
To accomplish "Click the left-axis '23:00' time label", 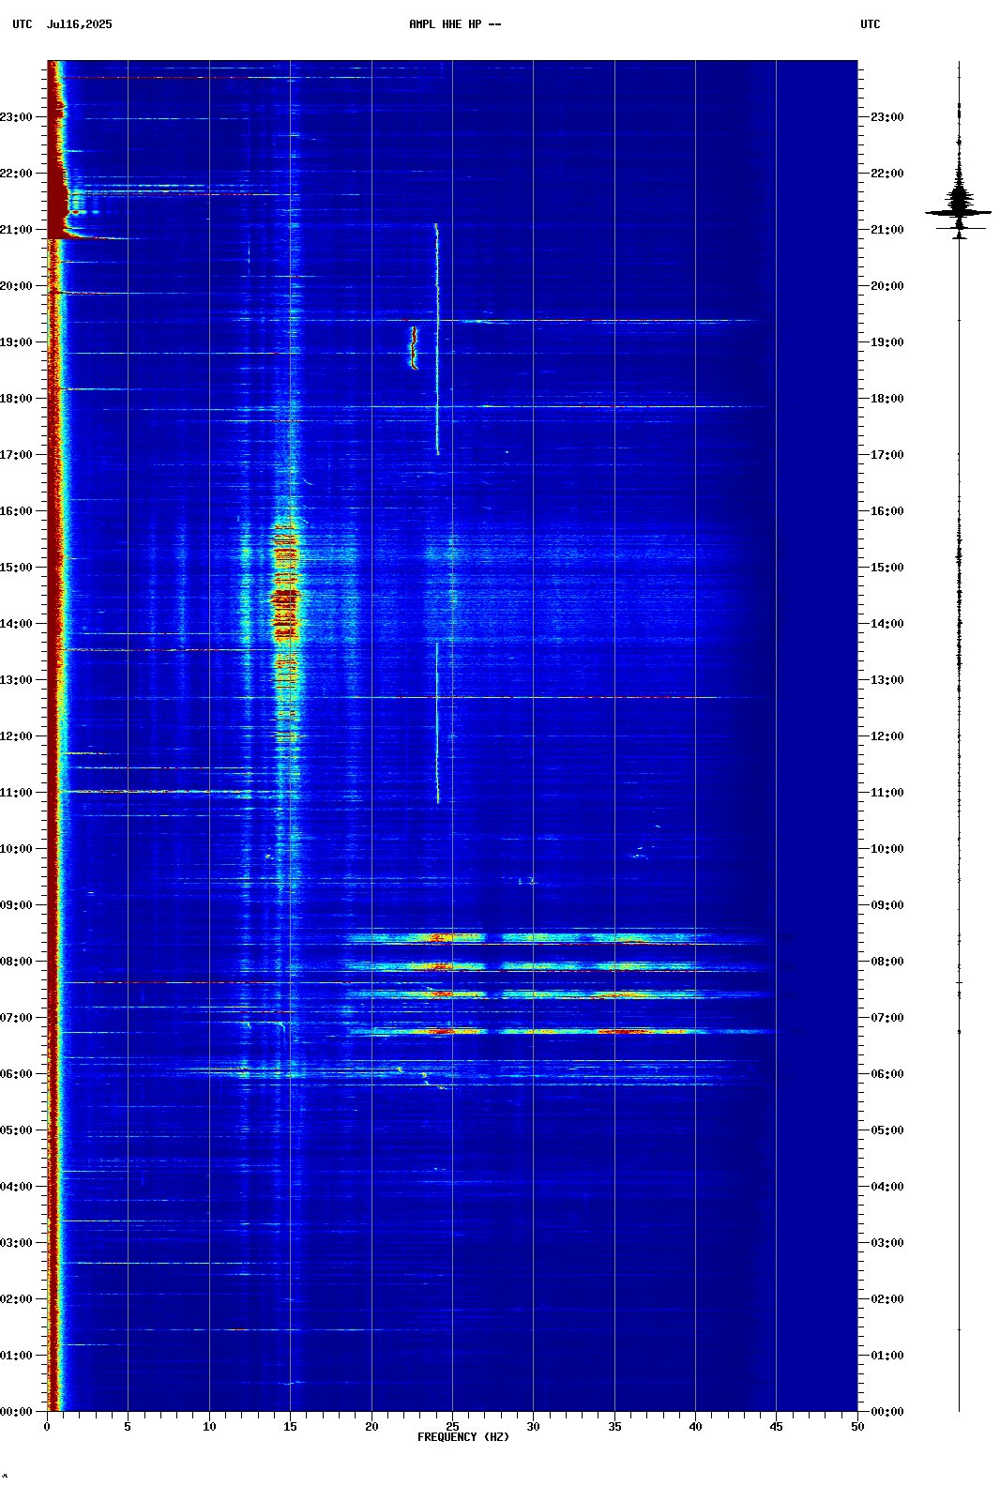I will click(16, 117).
